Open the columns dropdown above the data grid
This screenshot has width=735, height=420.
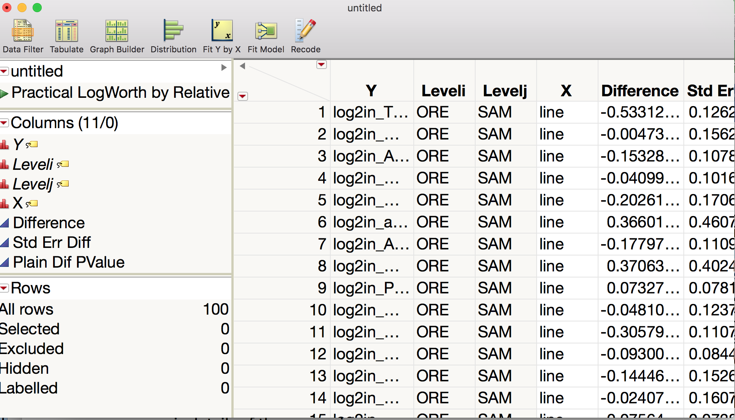click(x=321, y=65)
